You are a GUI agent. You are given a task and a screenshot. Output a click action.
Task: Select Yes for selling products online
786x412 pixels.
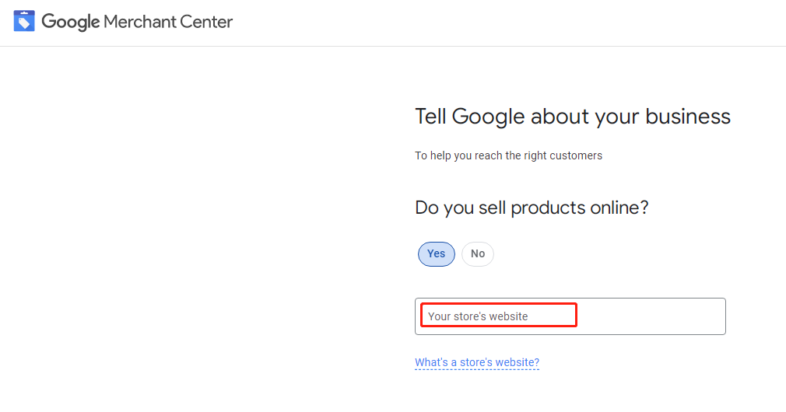[436, 254]
